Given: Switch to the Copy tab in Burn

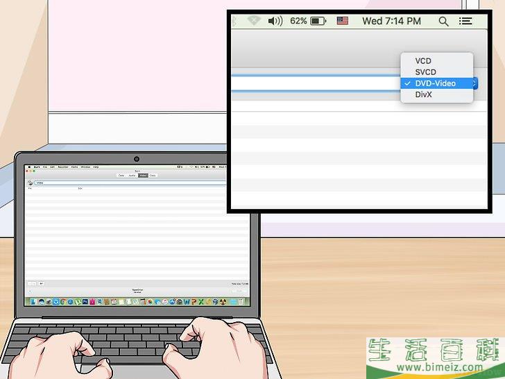Looking at the screenshot, I should tap(153, 176).
